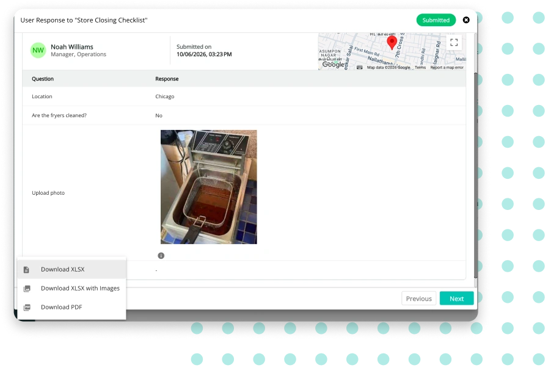Image resolution: width=551 pixels, height=387 pixels.
Task: Click the 'No' fryers response
Action: [159, 115]
